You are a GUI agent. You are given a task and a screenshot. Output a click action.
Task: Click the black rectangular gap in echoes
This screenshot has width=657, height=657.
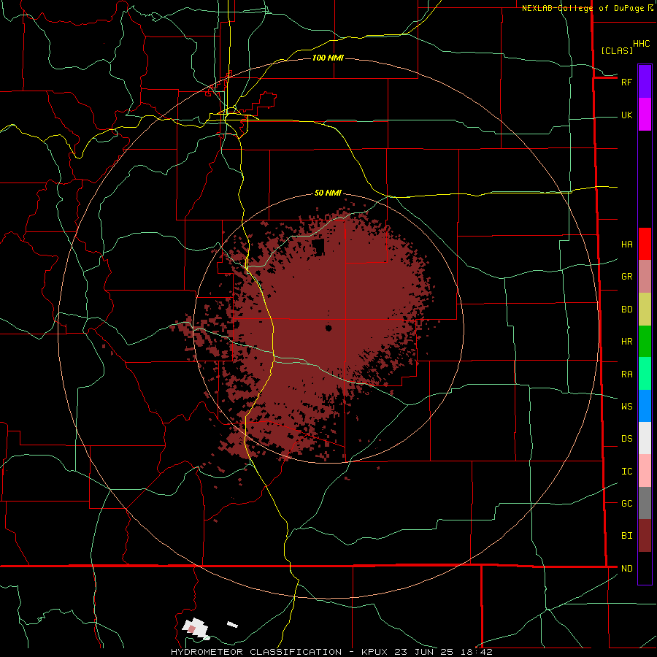point(318,247)
